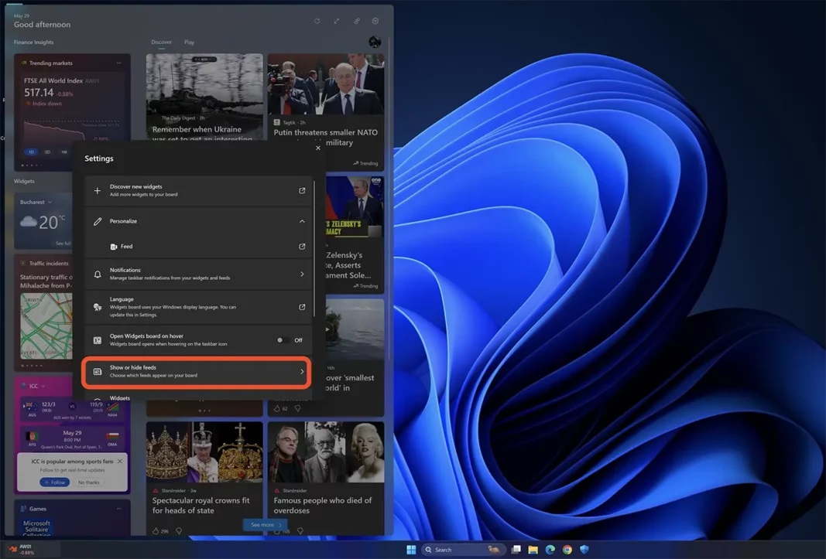Viewport: 826px width, 559px height.
Task: Collapse the Personalize section
Action: tap(302, 221)
